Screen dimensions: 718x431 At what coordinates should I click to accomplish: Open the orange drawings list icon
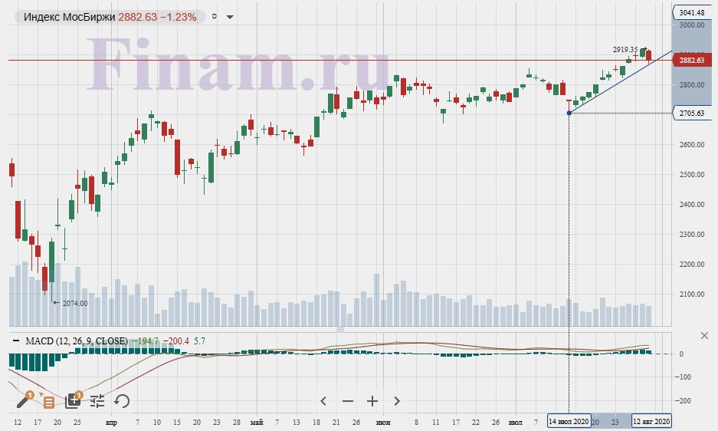(48, 403)
